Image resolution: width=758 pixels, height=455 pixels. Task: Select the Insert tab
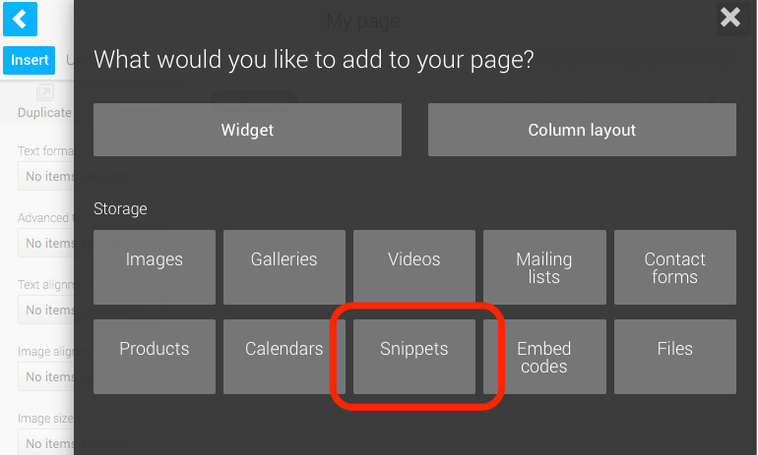[30, 60]
